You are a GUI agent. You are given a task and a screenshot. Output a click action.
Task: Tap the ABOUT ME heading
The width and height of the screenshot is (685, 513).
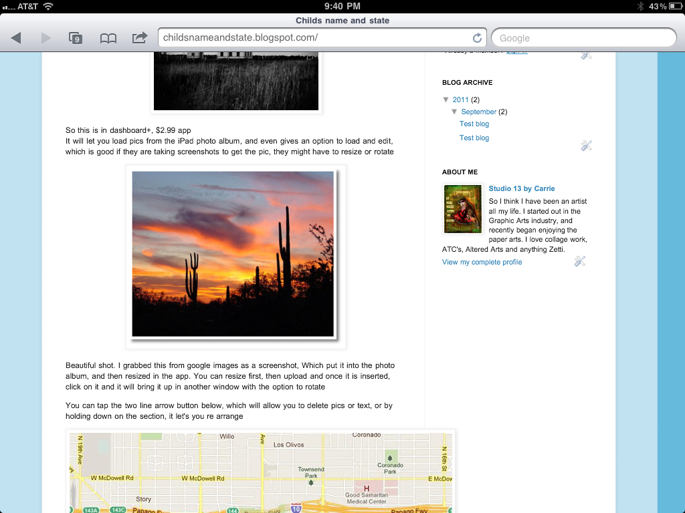(x=460, y=172)
